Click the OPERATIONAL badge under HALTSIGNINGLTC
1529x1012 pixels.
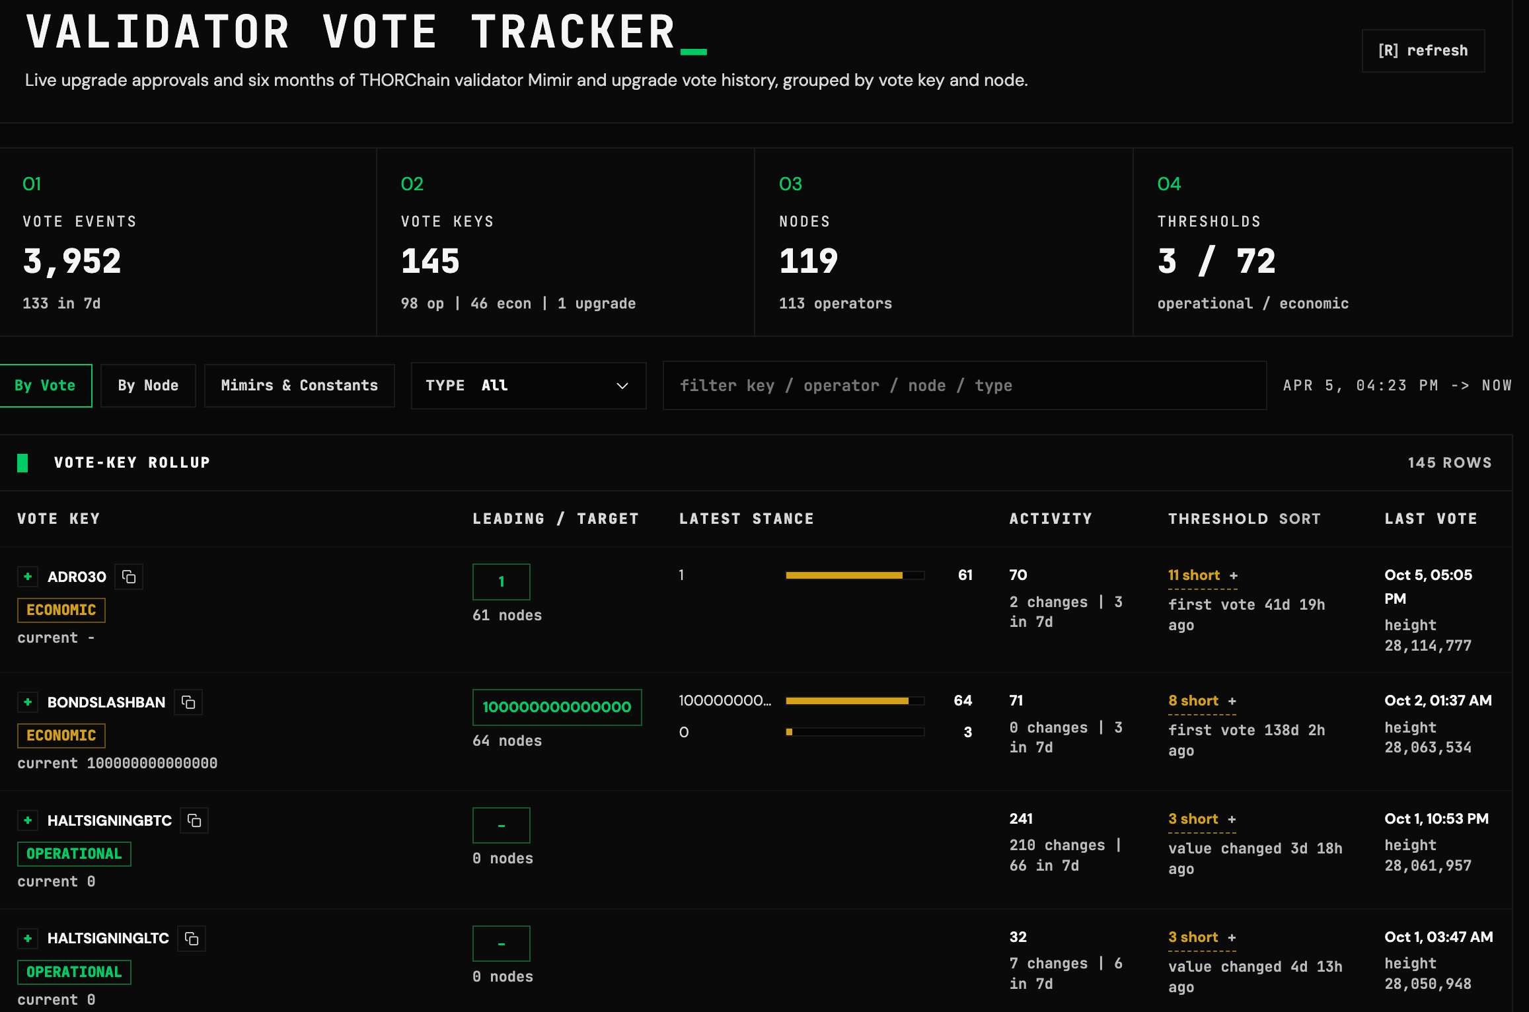point(74,972)
